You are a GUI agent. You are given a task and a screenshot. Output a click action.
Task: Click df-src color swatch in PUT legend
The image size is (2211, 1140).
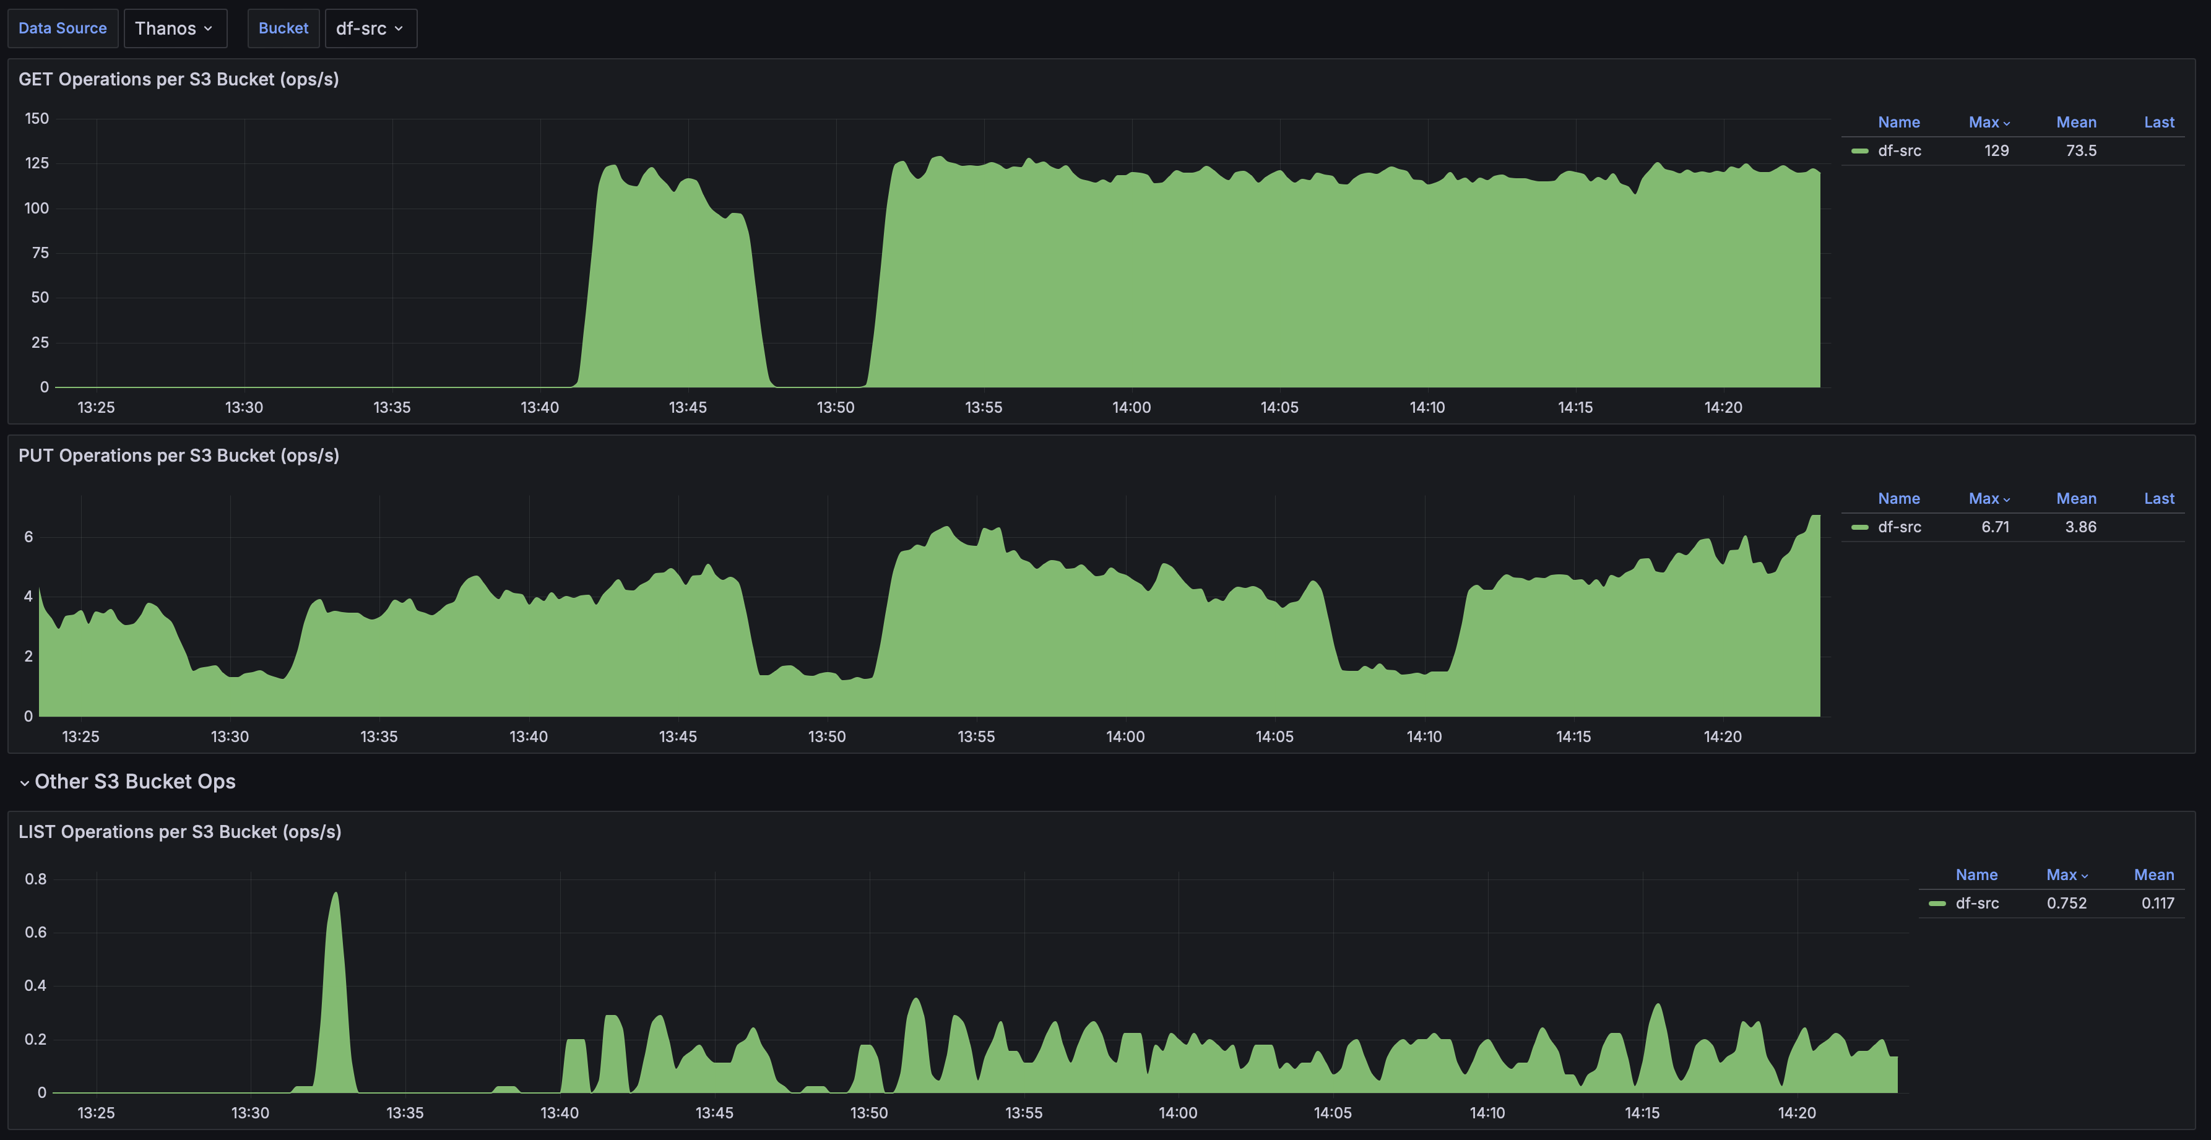click(x=1860, y=527)
